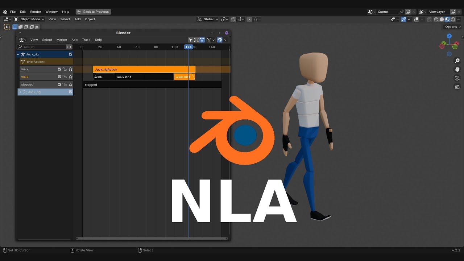Click the current frame 115 marker
This screenshot has height=261, width=464.
click(x=188, y=47)
